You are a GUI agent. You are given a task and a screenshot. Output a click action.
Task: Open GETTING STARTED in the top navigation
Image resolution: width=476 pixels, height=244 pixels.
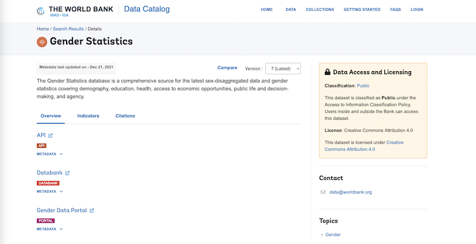[362, 10]
